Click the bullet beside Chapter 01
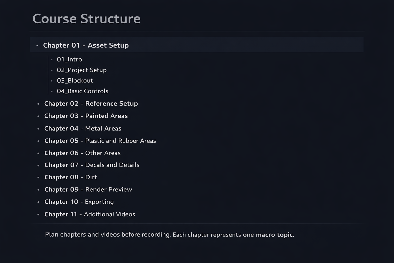 [x=37, y=45]
